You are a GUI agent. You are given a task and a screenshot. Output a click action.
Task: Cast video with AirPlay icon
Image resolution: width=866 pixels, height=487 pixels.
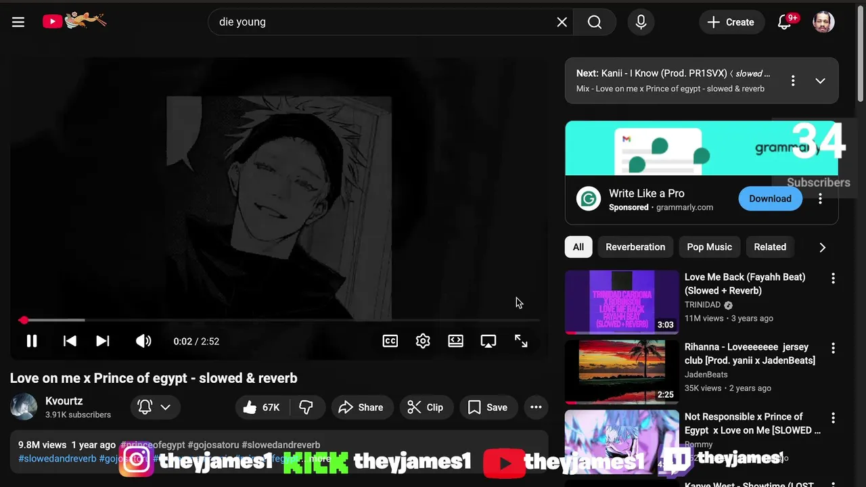coord(488,341)
